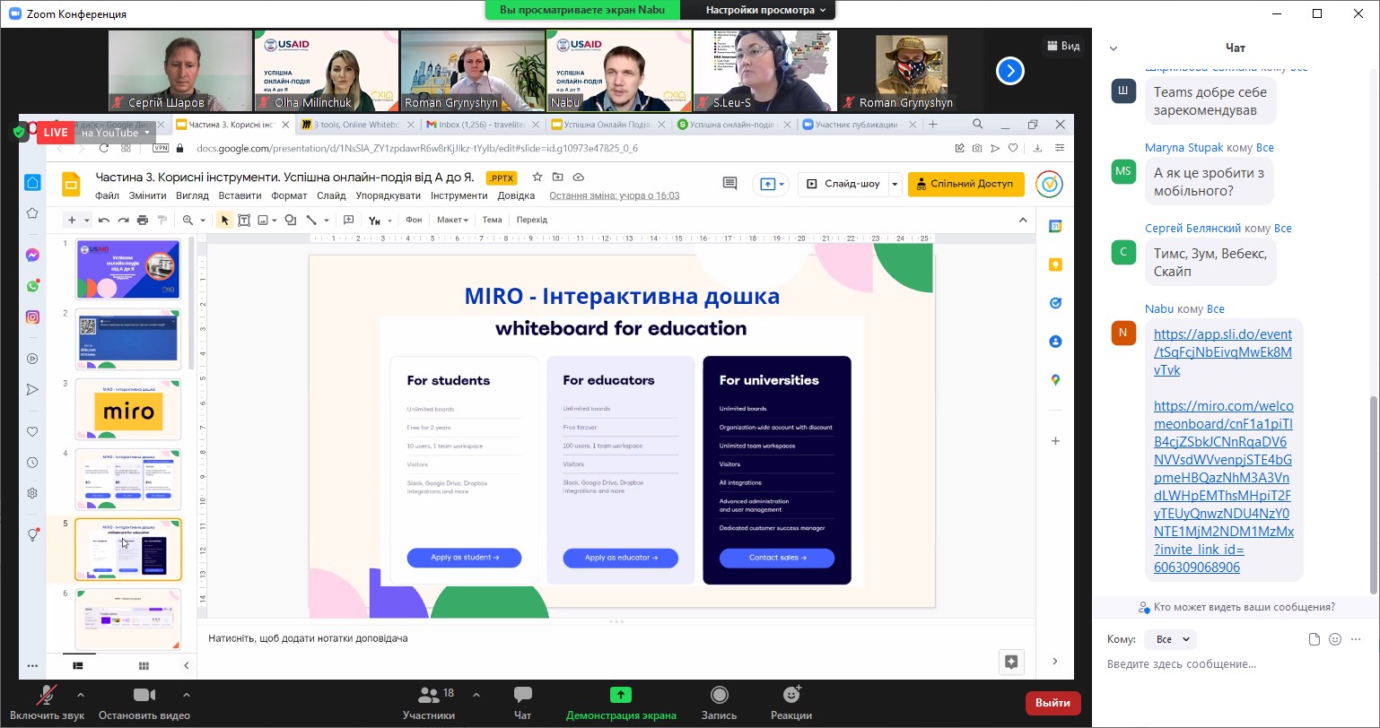Open the Chat icon in bottom toolbar
Screen dimensions: 1380x728
[x=522, y=702]
